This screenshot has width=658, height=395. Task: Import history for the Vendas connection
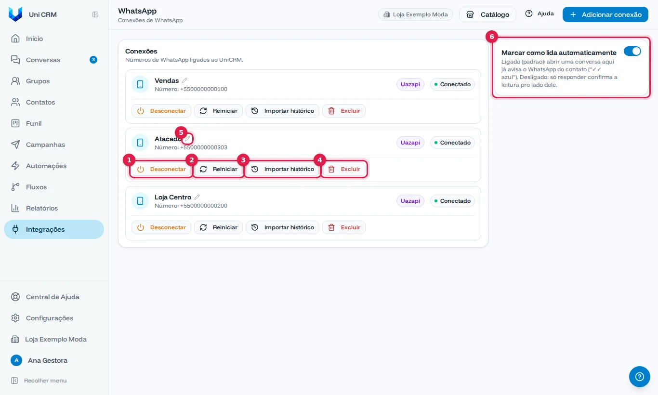(x=283, y=111)
